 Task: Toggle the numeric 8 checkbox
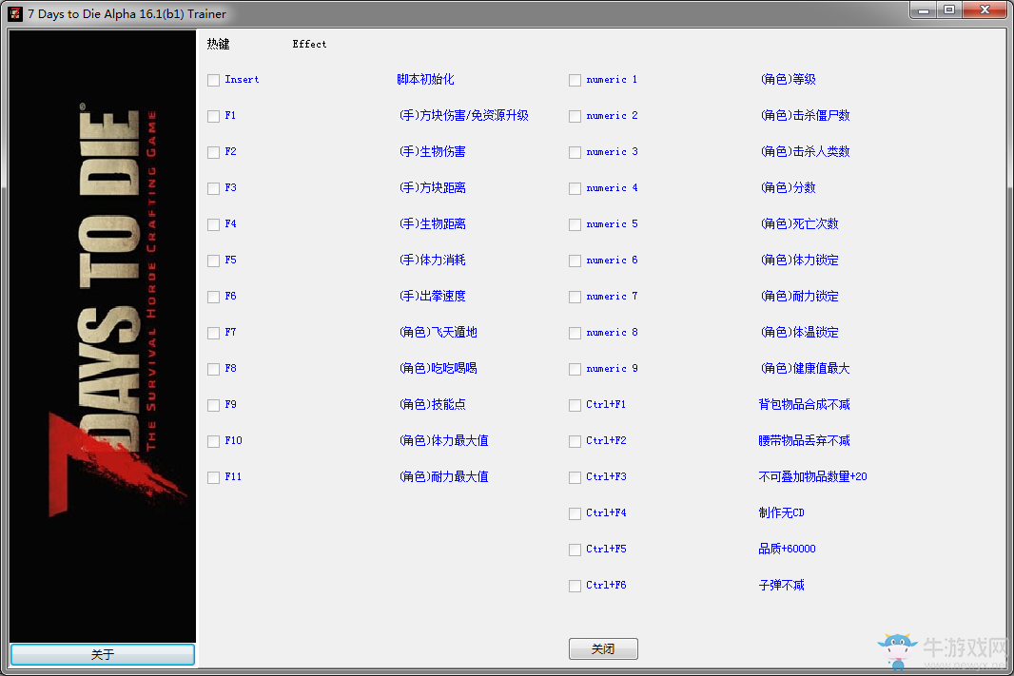[575, 334]
